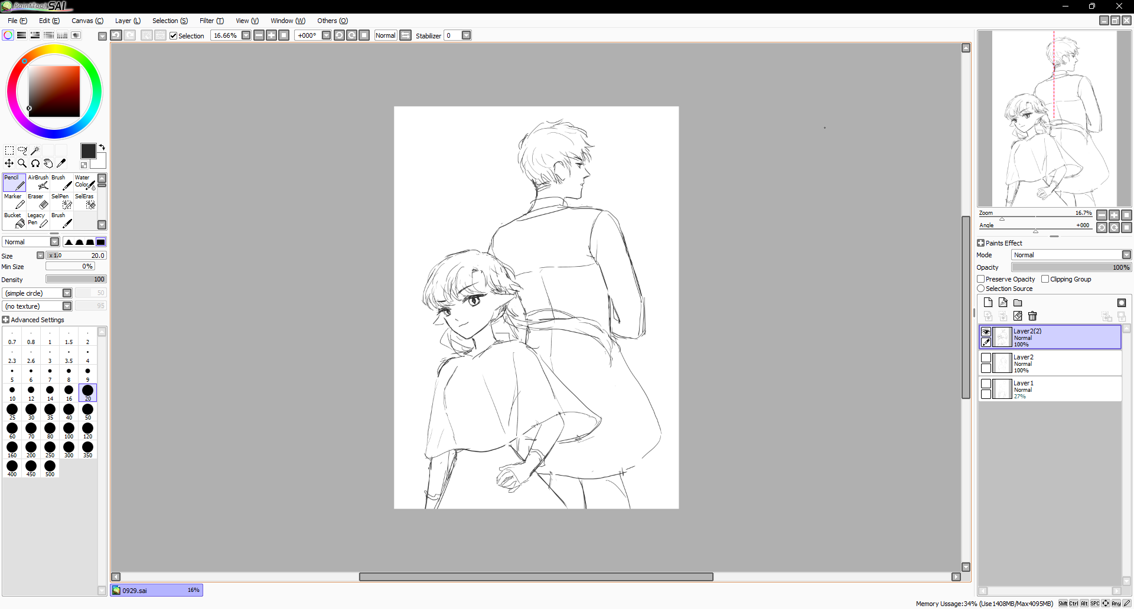The image size is (1134, 609).
Task: Click the swap foreground/background colors arrow
Action: pyautogui.click(x=102, y=147)
